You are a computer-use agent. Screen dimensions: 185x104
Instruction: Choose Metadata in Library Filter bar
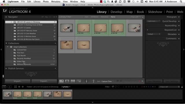(x=105, y=17)
